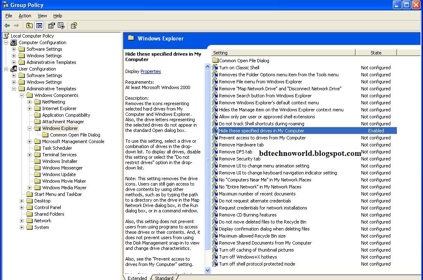Image resolution: width=423 pixels, height=280 pixels.
Task: Open the View menu
Action: click(42, 16)
